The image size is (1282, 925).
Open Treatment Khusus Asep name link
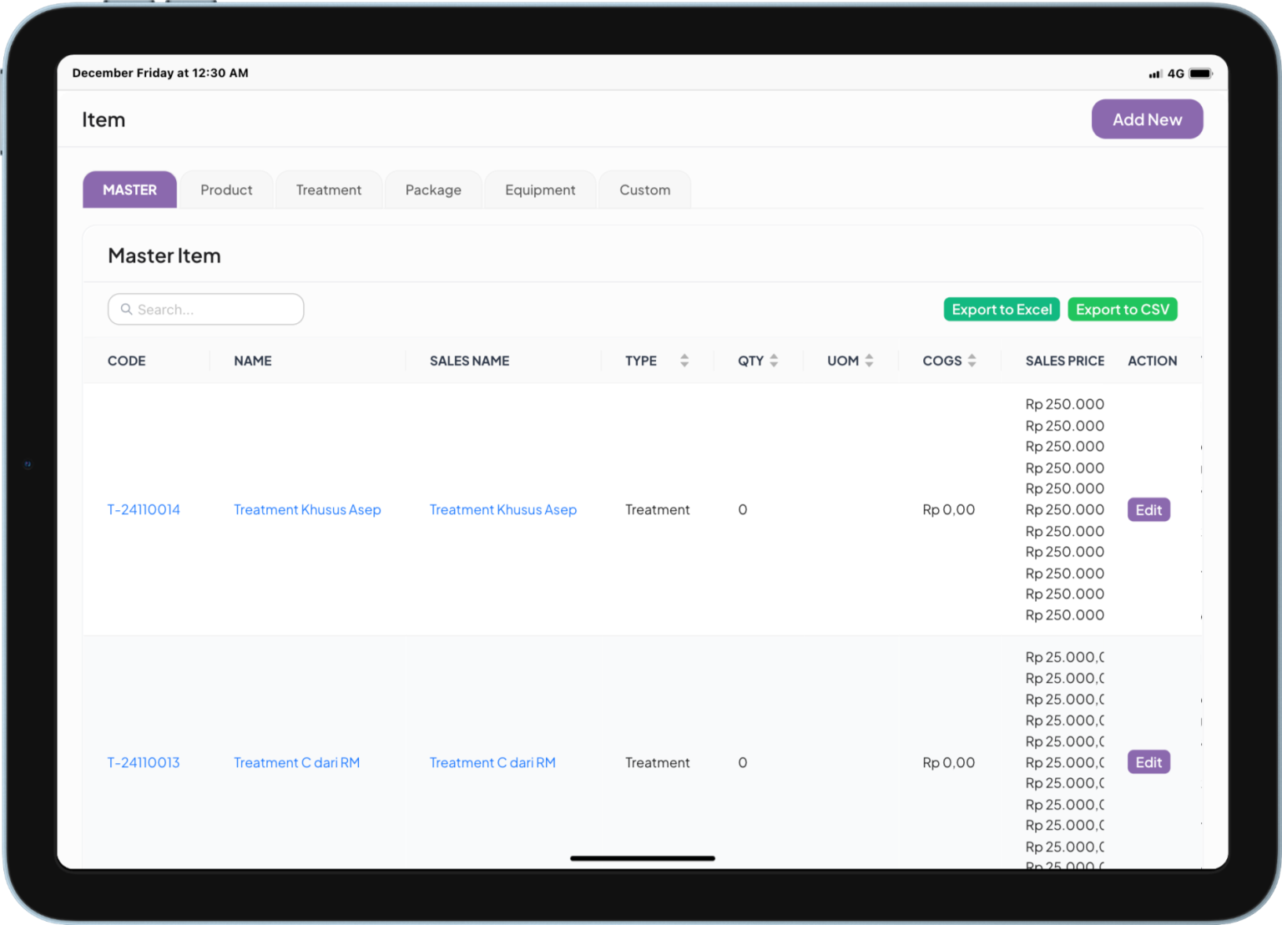pyautogui.click(x=307, y=510)
